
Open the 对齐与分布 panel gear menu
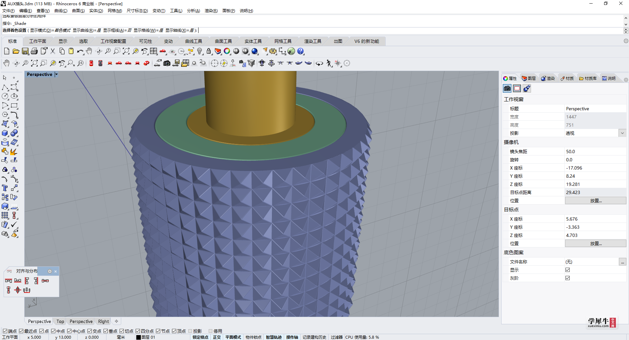[x=50, y=271]
